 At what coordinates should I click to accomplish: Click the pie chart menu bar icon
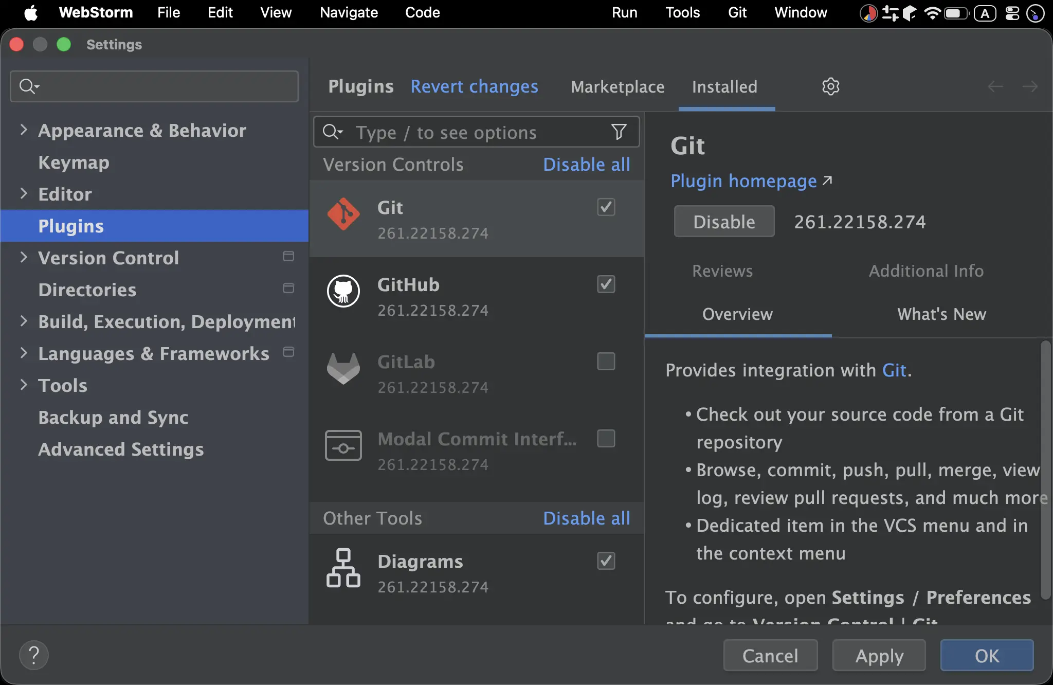(x=868, y=13)
